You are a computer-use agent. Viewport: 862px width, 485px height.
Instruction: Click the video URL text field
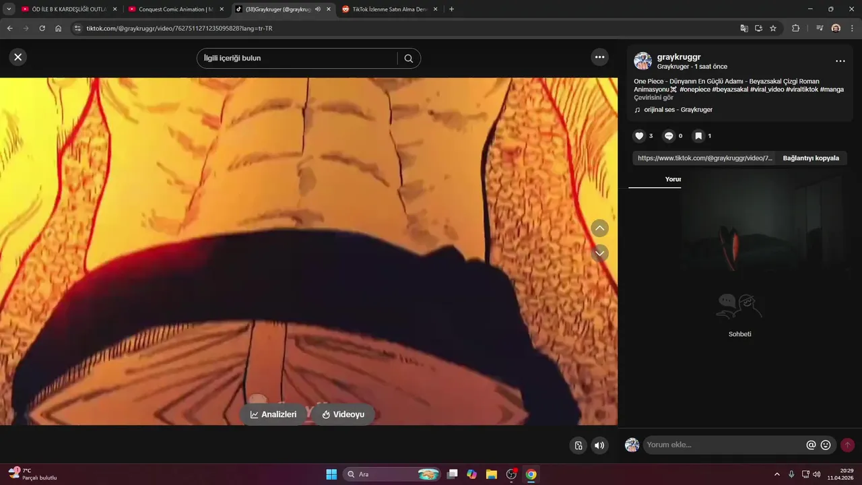[704, 158]
